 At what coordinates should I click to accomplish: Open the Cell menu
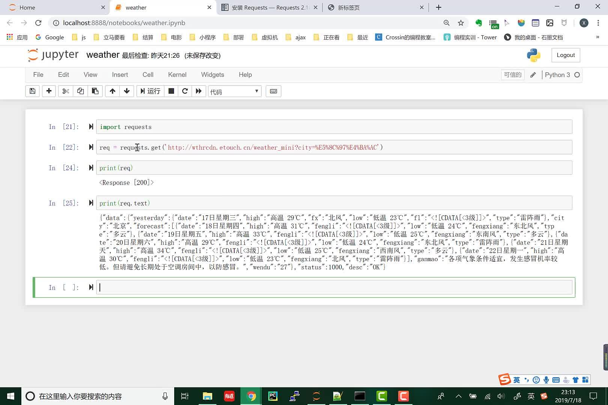coord(148,75)
